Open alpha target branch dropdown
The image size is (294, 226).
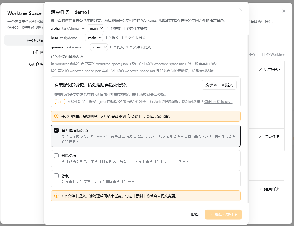pos(96,28)
